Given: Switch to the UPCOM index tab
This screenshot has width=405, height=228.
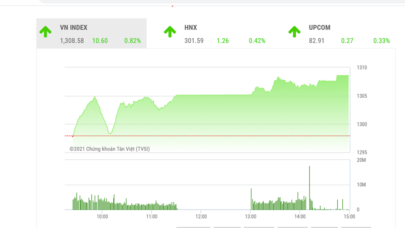Looking at the screenshot, I should pos(319,28).
